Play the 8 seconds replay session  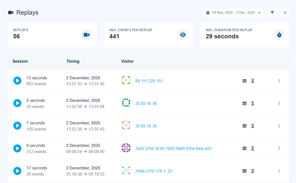tap(17, 103)
